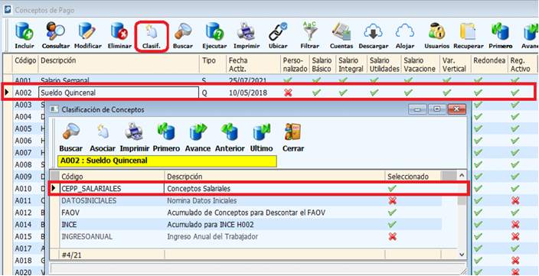Go to Primero record in main toolbar
The width and height of the screenshot is (539, 276).
500,31
